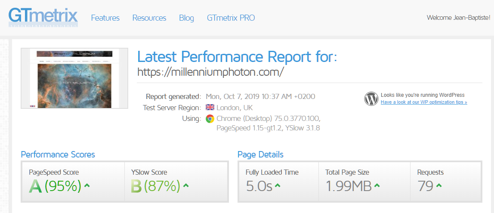Click the Page Details heading
Viewport: 494px width, 213px height.
click(x=260, y=155)
